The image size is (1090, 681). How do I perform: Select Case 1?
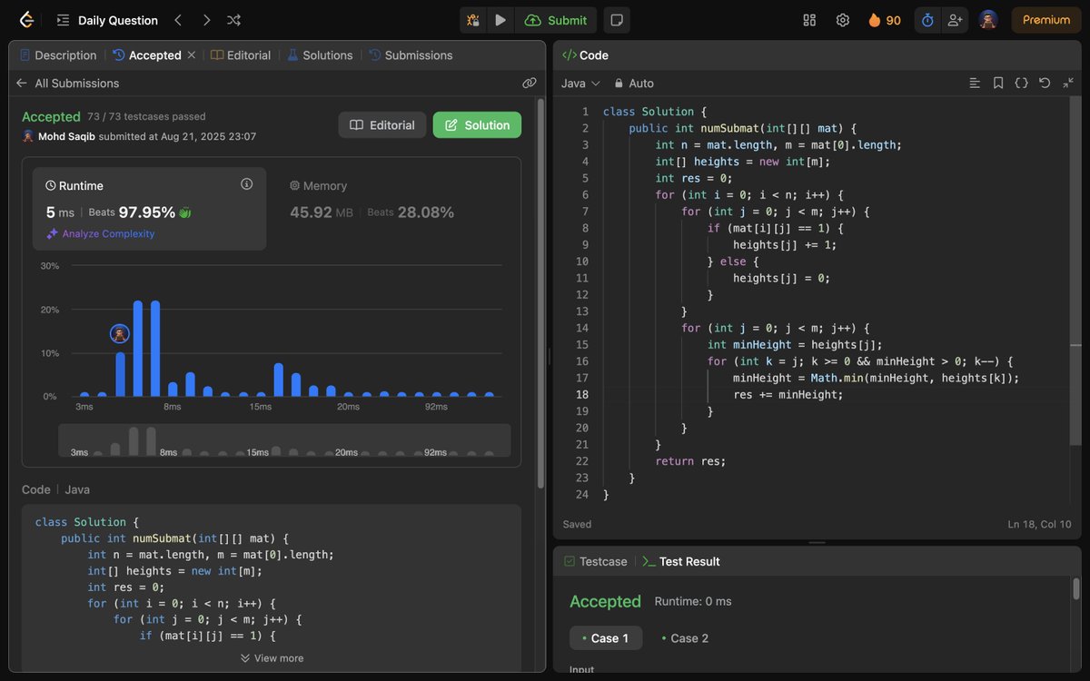[x=606, y=638]
